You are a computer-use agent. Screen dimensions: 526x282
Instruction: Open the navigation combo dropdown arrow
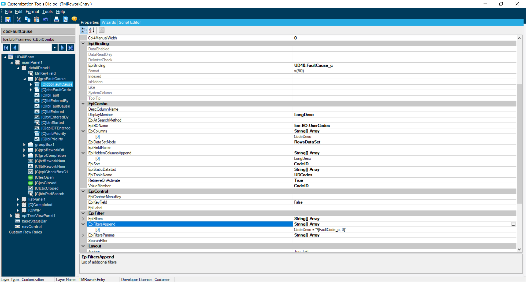coord(55,48)
